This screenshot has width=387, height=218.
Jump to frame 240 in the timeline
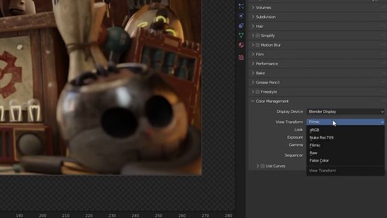click(x=135, y=216)
